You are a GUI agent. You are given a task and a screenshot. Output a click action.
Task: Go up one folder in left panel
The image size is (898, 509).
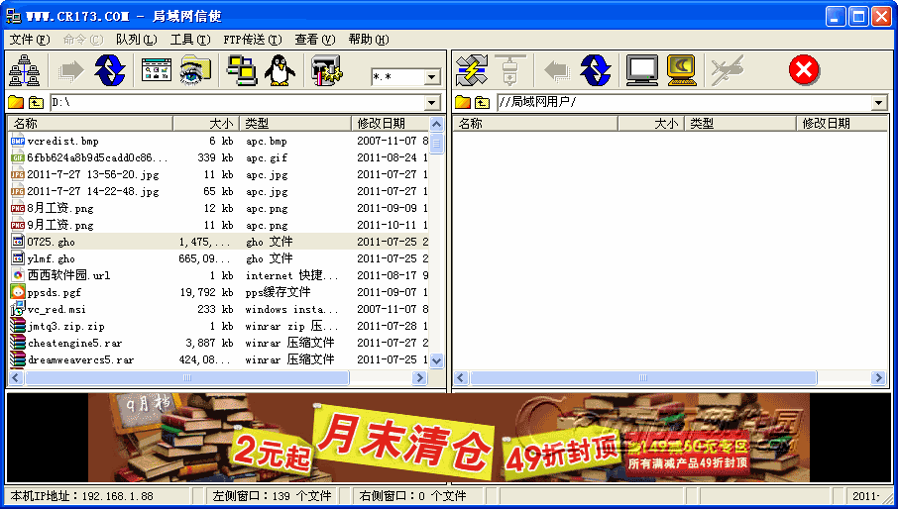36,102
